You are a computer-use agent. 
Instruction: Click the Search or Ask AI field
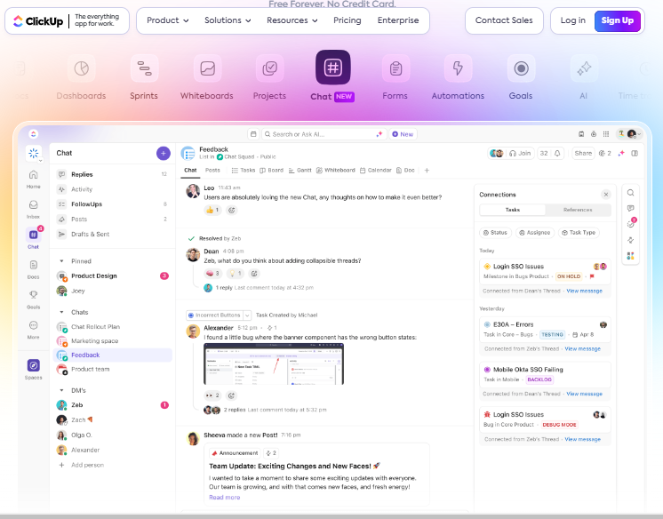(x=323, y=134)
